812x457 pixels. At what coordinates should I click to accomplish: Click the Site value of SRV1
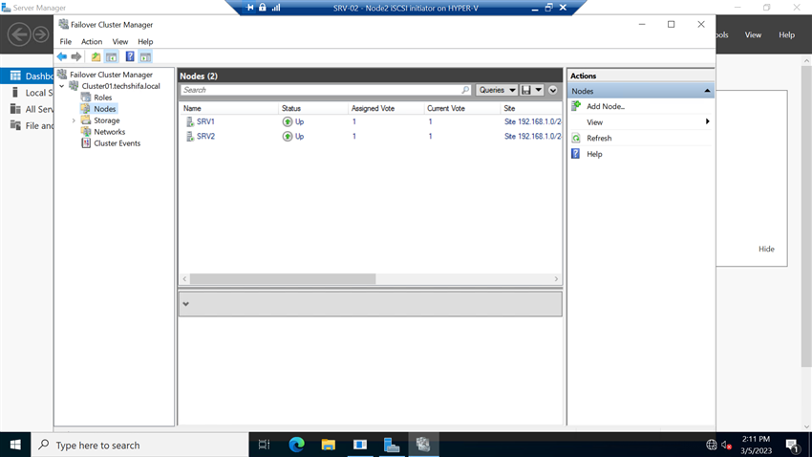pos(532,121)
